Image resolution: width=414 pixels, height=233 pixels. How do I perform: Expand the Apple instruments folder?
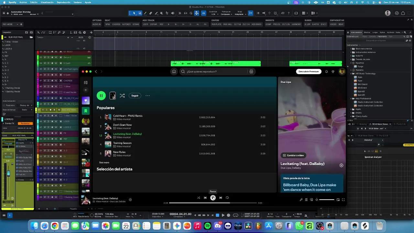coord(351,109)
